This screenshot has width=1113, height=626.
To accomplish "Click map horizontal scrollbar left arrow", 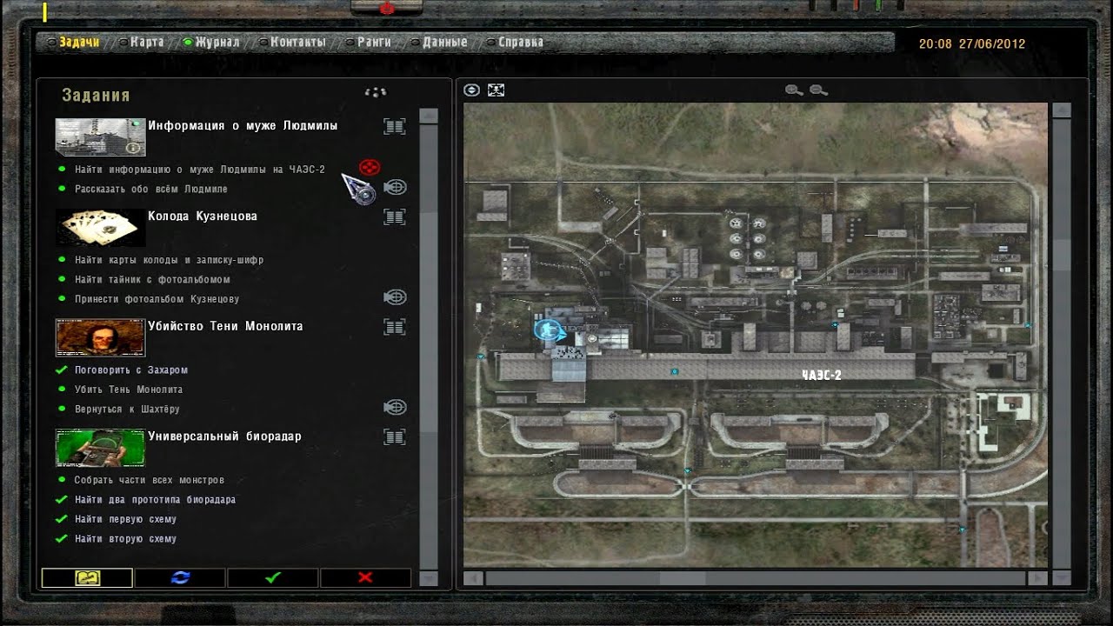I will pos(472,577).
